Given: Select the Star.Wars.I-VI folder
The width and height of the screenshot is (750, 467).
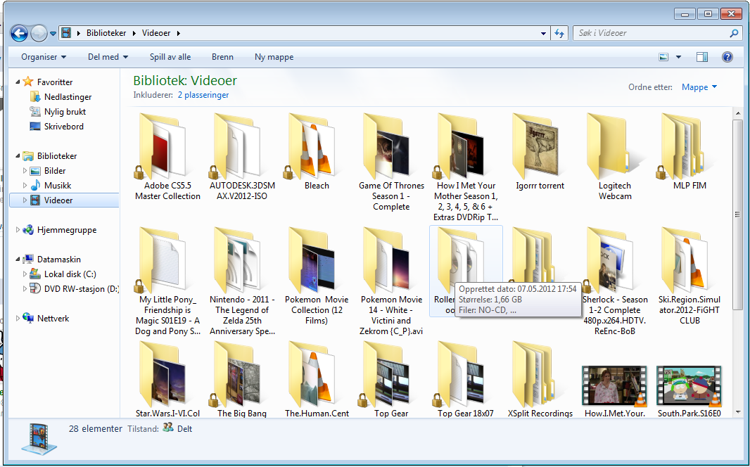Looking at the screenshot, I should pyautogui.click(x=167, y=379).
